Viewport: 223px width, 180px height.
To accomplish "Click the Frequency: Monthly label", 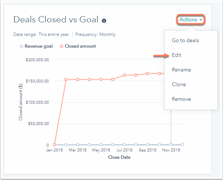I will click(96, 34).
